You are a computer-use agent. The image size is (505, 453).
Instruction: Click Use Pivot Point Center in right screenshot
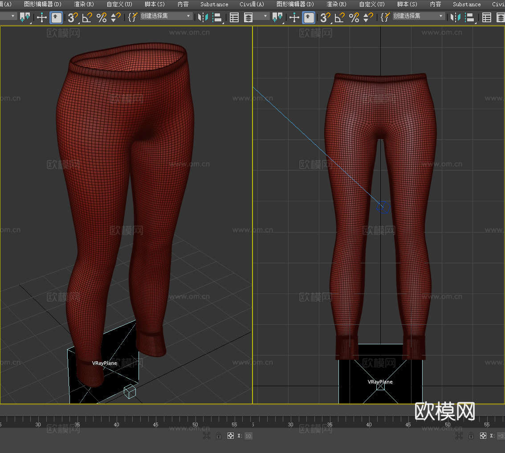coord(277,17)
